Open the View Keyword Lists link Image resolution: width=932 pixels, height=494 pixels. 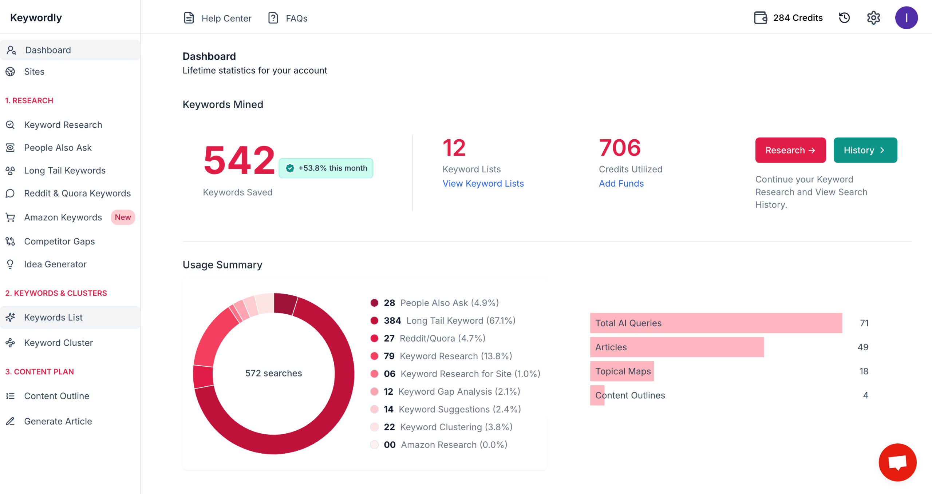click(483, 184)
